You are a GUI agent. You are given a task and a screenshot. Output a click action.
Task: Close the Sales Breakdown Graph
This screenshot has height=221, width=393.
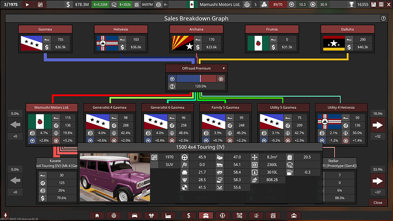tap(378, 202)
